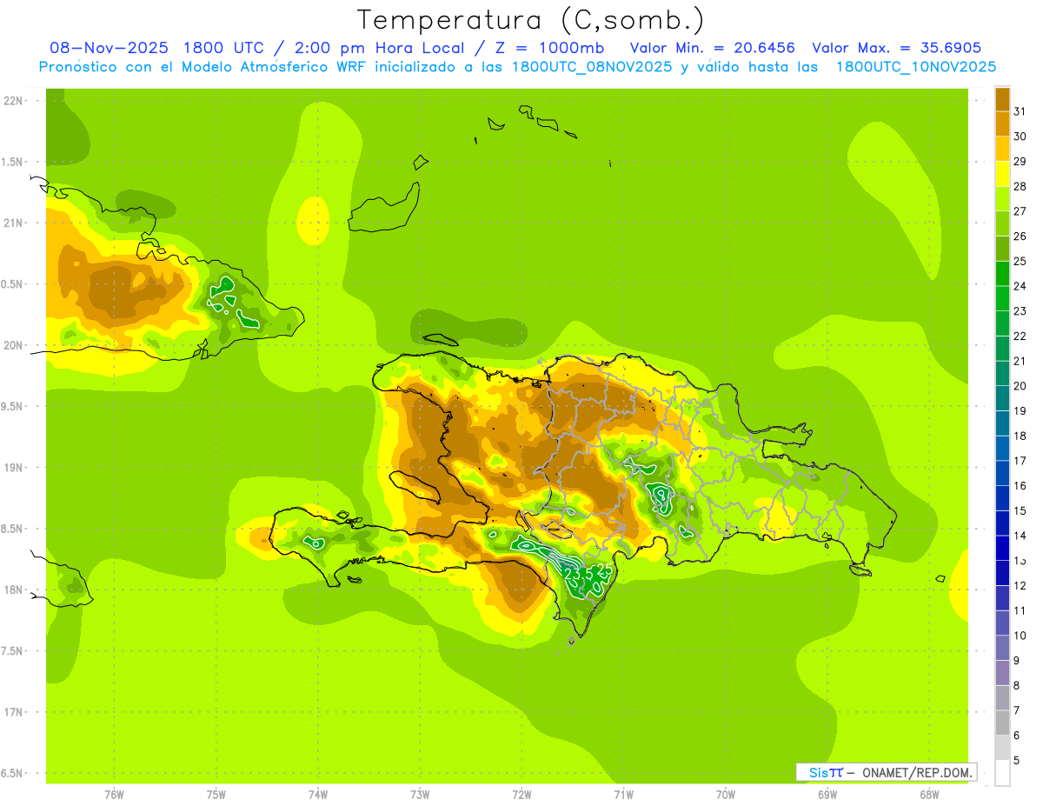The width and height of the screenshot is (1043, 806).
Task: Click the green swatch between 23 and 24
Action: 1002,298
